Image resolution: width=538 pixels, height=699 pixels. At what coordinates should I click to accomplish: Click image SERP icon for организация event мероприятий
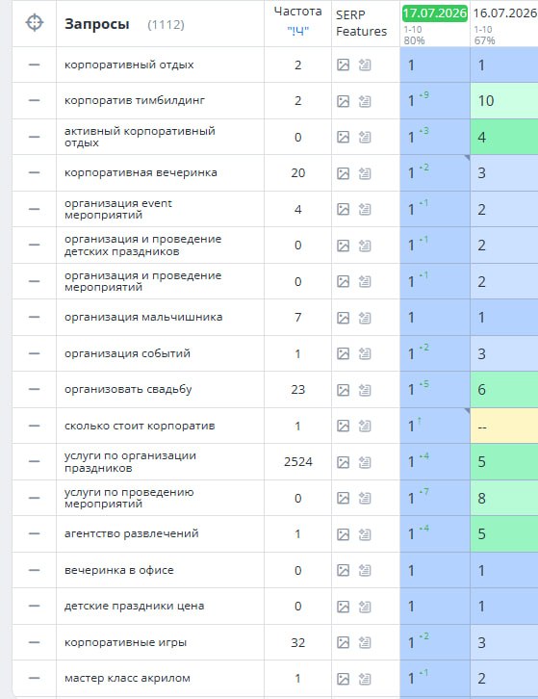click(x=343, y=209)
